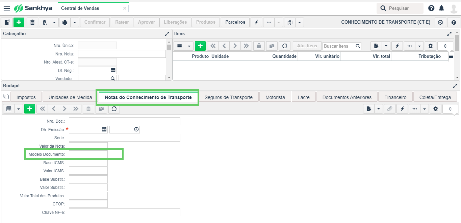461x223 pixels.
Task: Expand the print dropdown arrow
Action: click(75, 22)
